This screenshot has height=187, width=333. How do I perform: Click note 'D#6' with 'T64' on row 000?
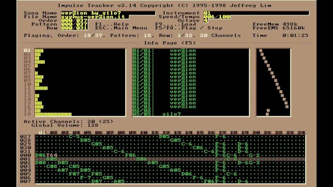click(46, 155)
